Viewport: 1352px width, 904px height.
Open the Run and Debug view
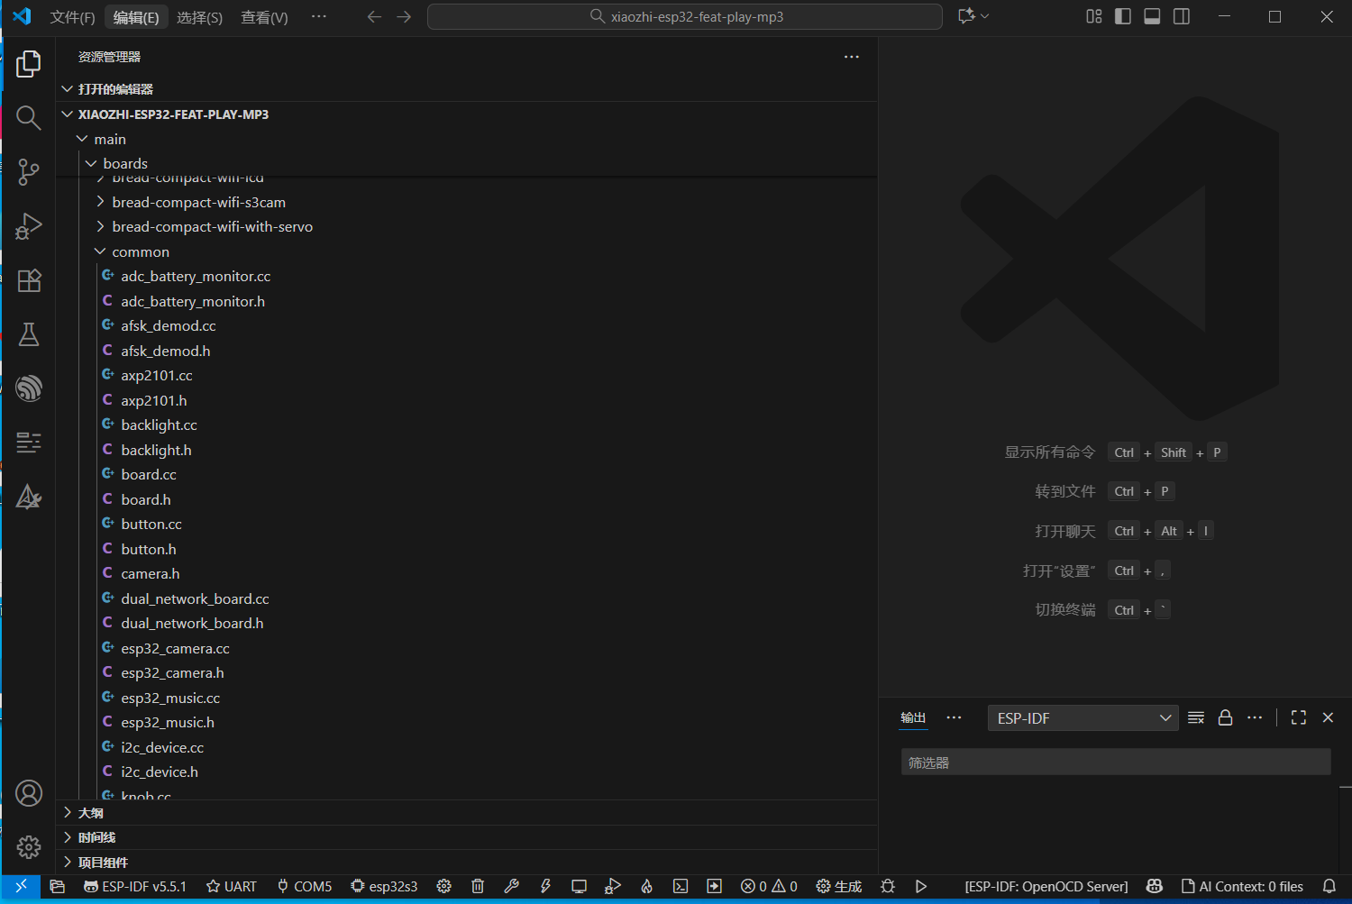(29, 225)
